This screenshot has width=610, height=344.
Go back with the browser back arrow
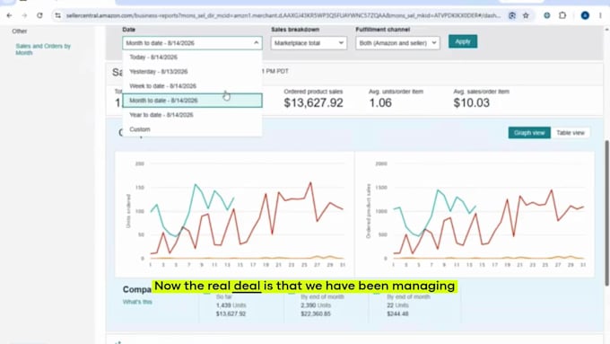pyautogui.click(x=9, y=15)
